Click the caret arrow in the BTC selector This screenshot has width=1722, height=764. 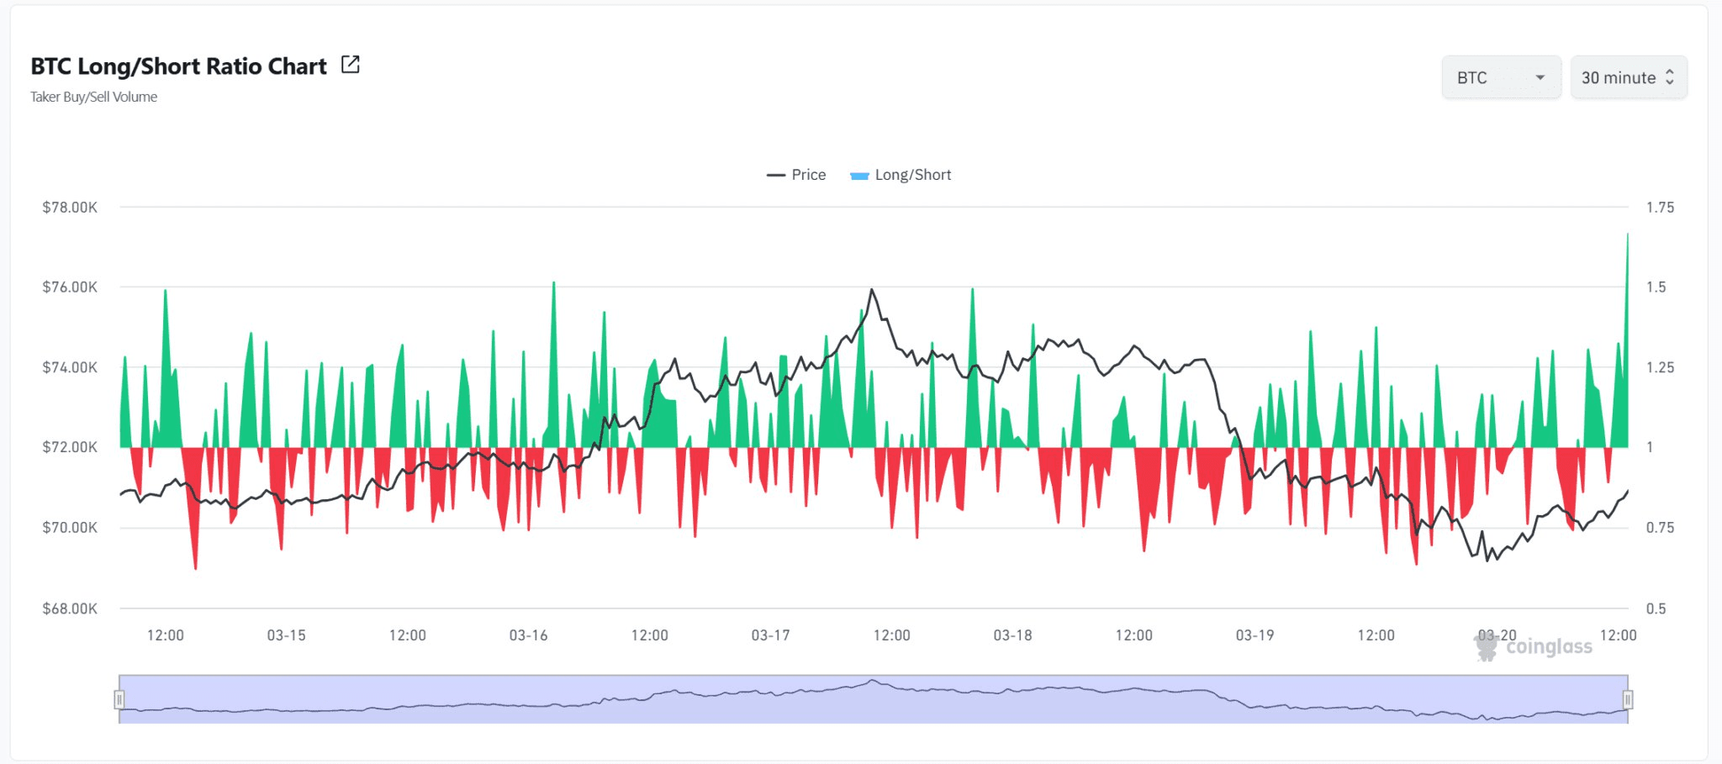coord(1540,77)
